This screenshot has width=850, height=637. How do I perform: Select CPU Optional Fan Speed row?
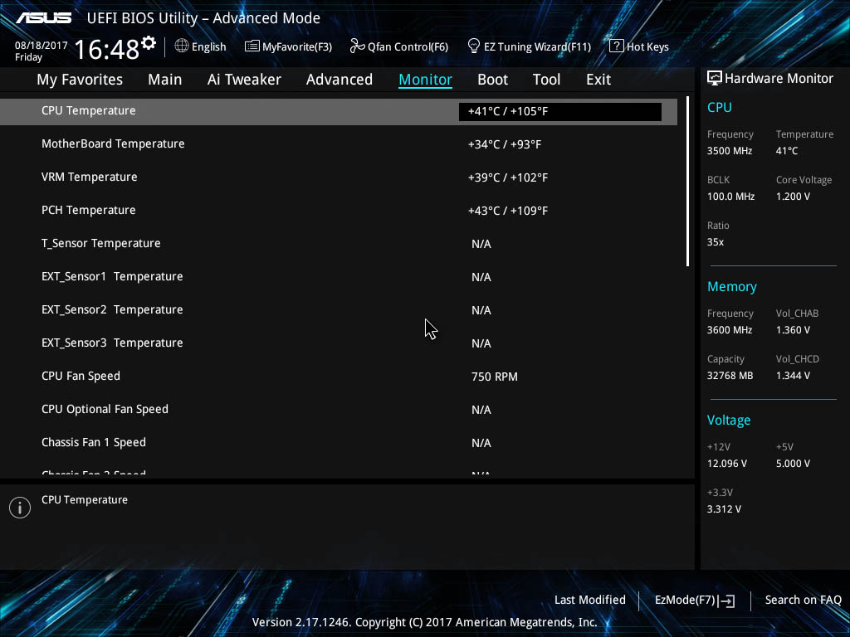pyautogui.click(x=339, y=410)
